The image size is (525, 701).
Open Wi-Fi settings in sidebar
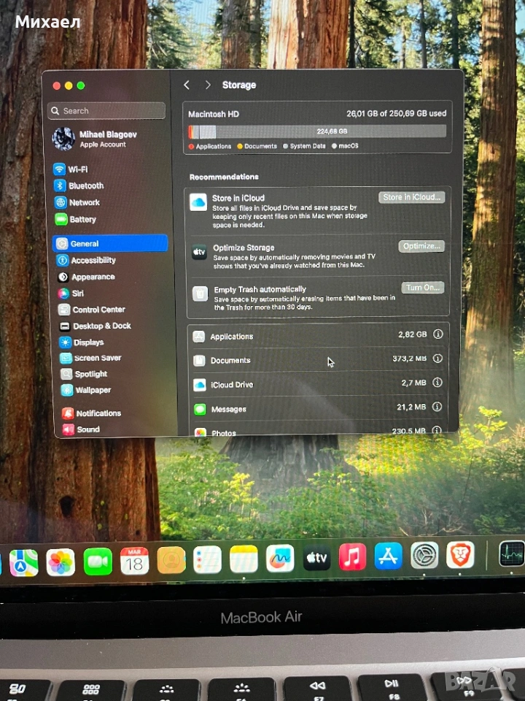tap(71, 169)
